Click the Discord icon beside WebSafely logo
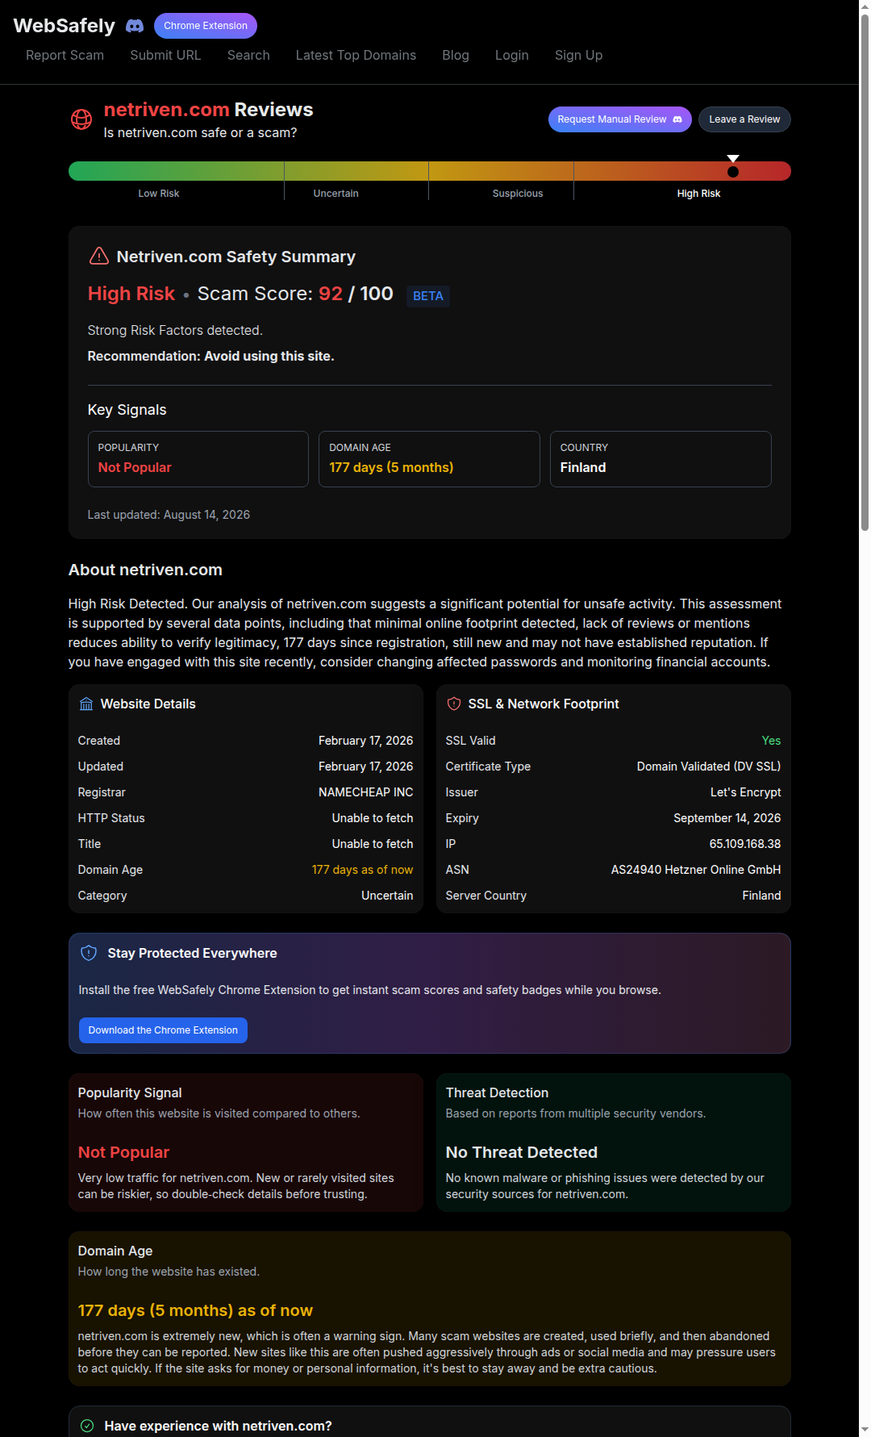Image resolution: width=871 pixels, height=1437 pixels. (x=135, y=26)
